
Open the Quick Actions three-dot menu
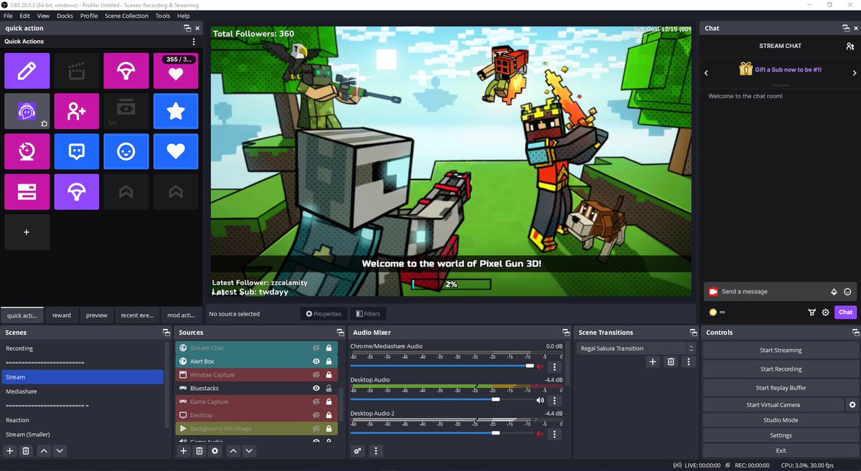click(x=194, y=42)
